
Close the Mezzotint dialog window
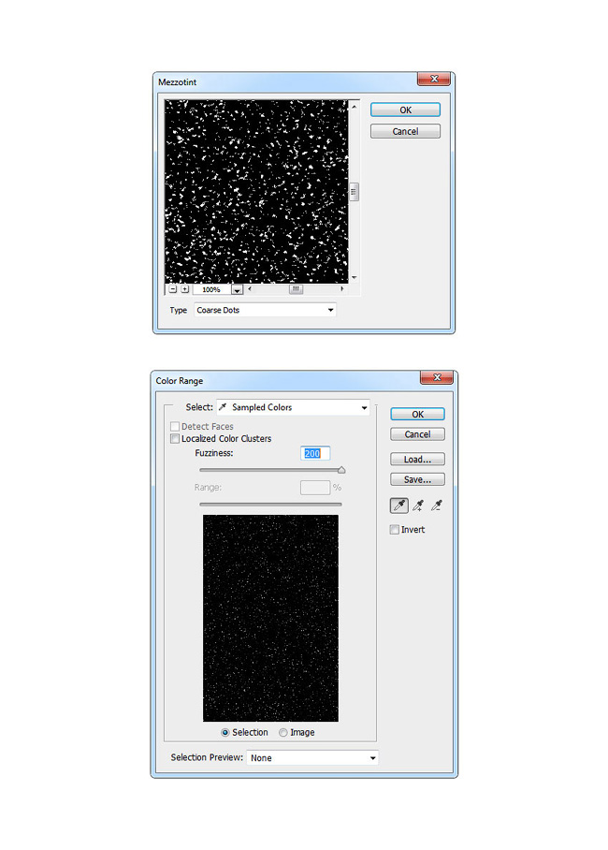click(433, 79)
